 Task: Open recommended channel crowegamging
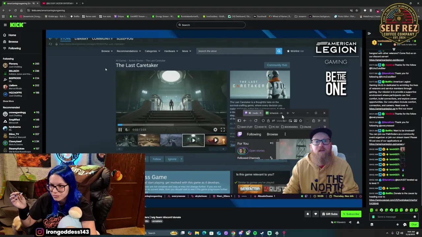click(x=21, y=114)
